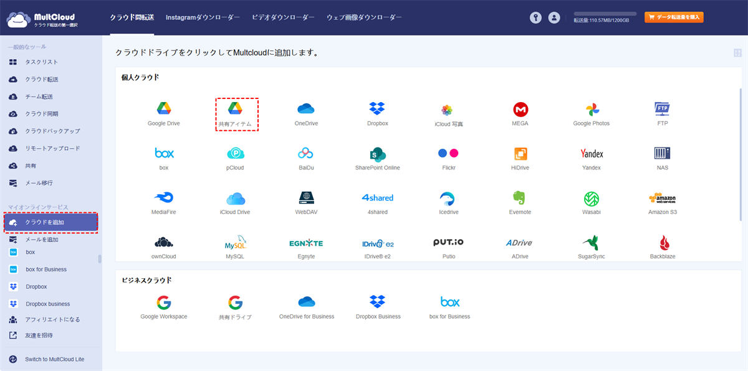The width and height of the screenshot is (748, 371).
Task: Add MediaFire cloud
Action: click(163, 197)
